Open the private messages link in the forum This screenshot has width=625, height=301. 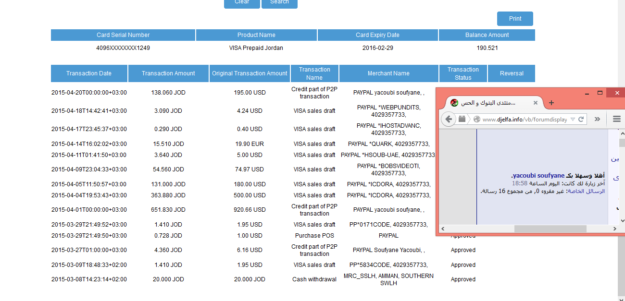(587, 191)
